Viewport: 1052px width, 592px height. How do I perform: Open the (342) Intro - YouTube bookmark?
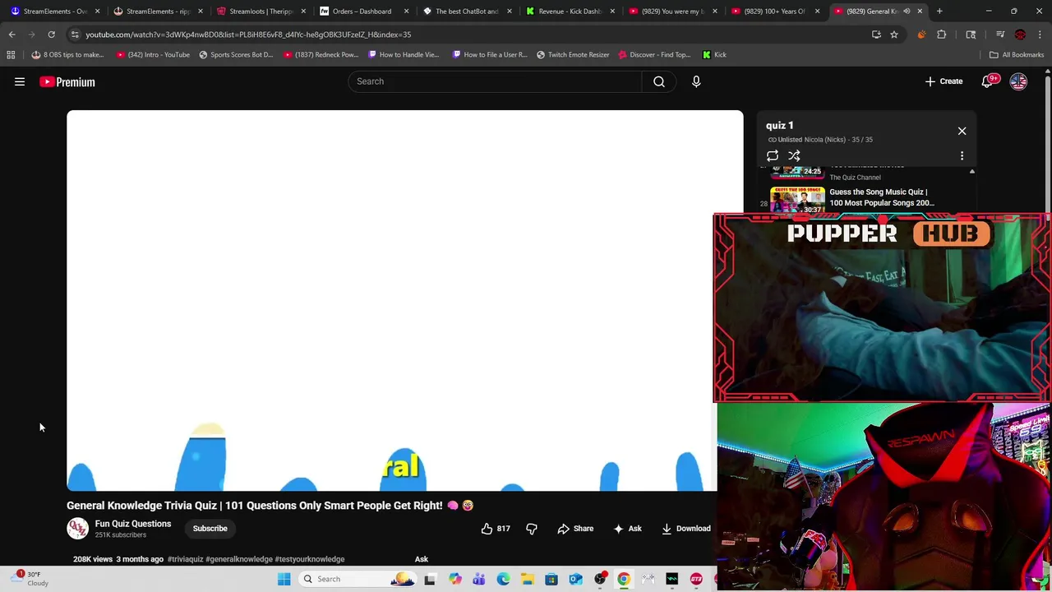153,54
